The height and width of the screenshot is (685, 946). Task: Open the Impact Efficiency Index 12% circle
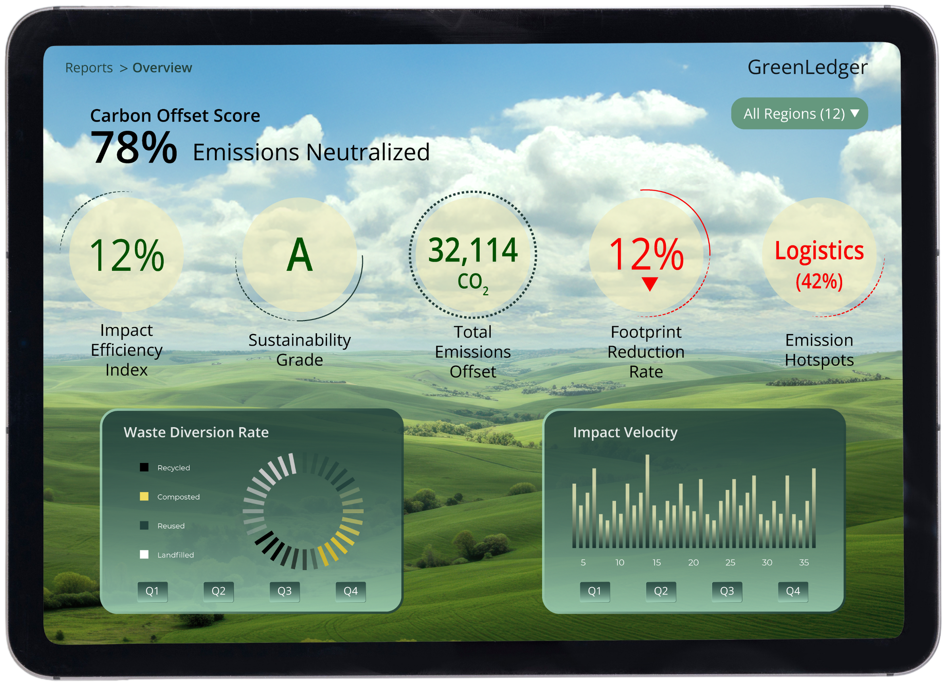point(126,255)
